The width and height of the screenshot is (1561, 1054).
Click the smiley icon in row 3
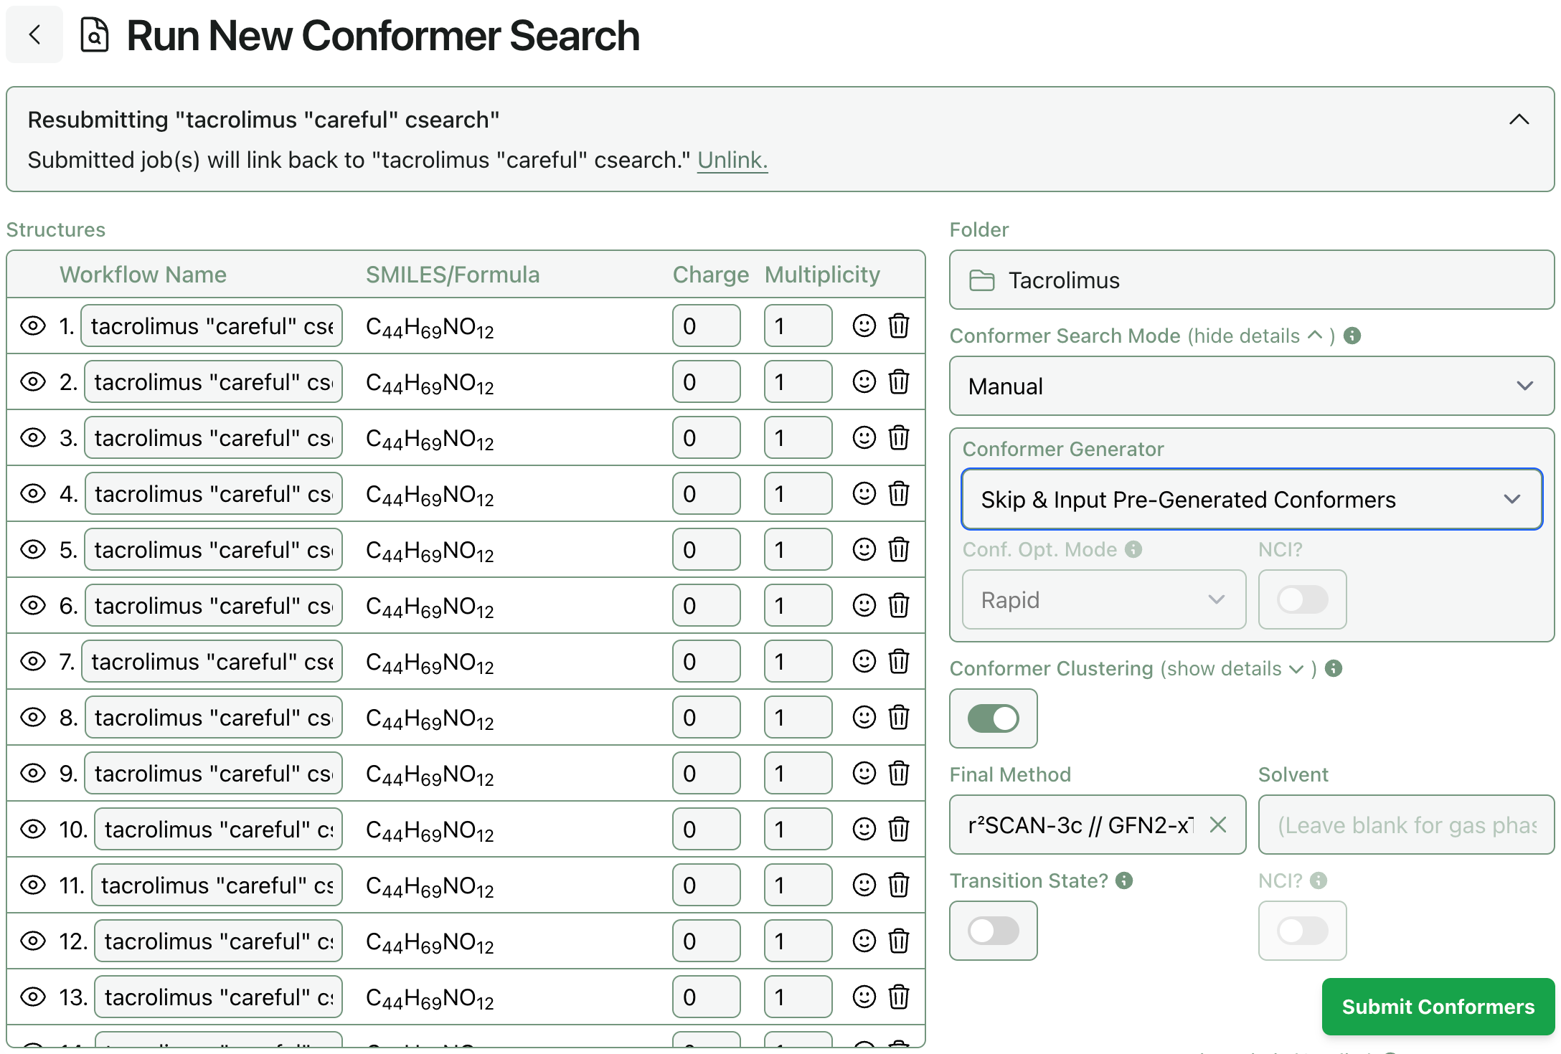pos(864,438)
